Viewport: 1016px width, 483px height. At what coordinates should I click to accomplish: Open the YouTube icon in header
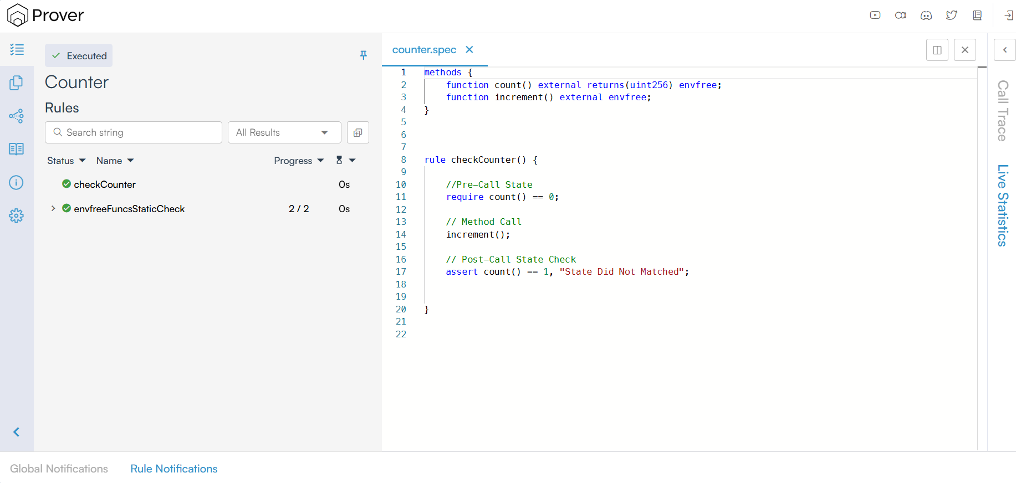[875, 16]
